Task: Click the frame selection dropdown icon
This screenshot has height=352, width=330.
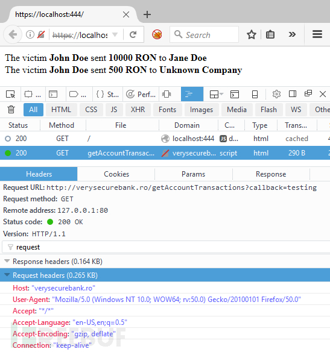Action: [x=216, y=94]
